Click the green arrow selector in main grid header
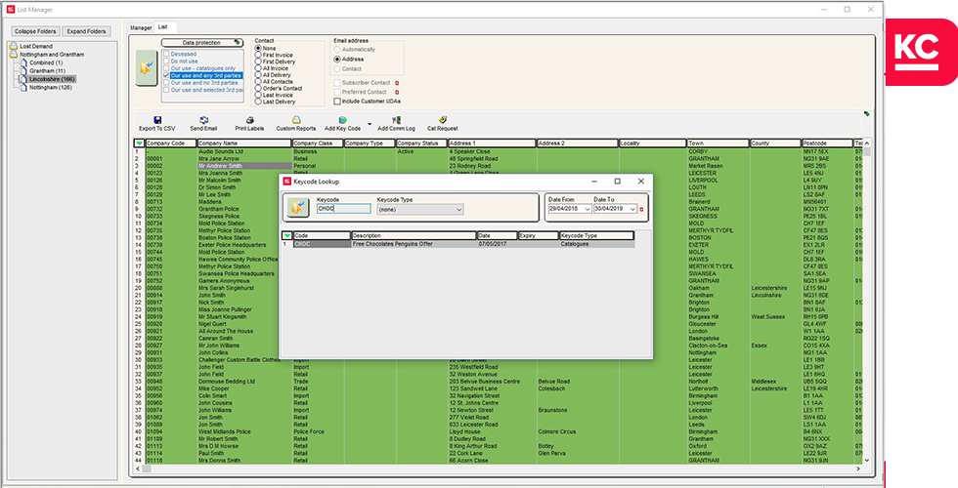 [x=139, y=143]
